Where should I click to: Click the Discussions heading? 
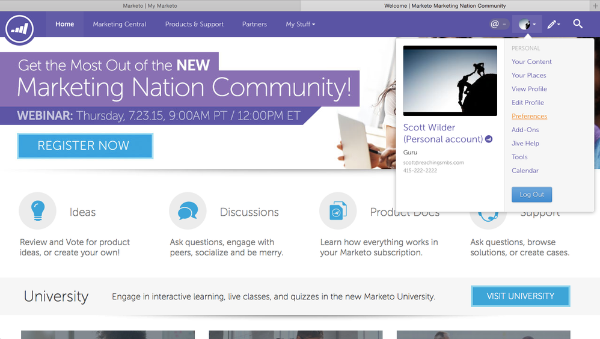249,212
